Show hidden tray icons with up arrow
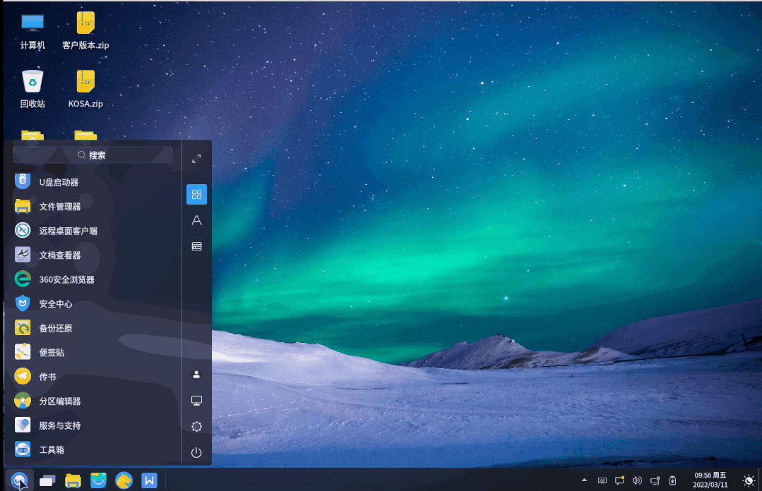Viewport: 762px width, 491px height. click(x=584, y=480)
